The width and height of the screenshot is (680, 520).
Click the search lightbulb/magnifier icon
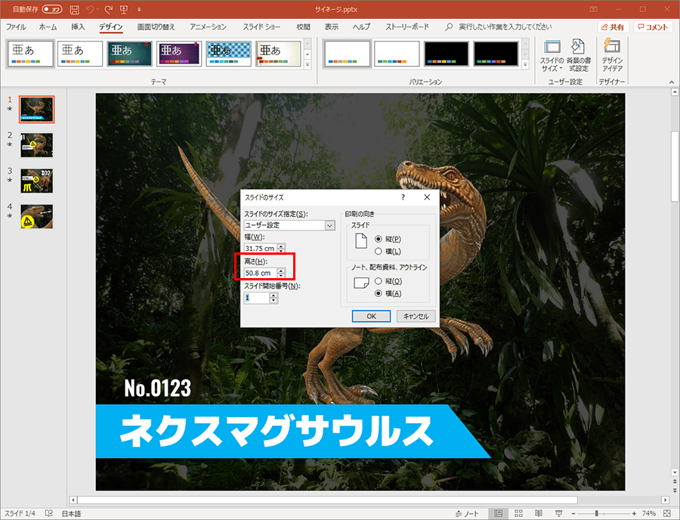click(x=449, y=27)
